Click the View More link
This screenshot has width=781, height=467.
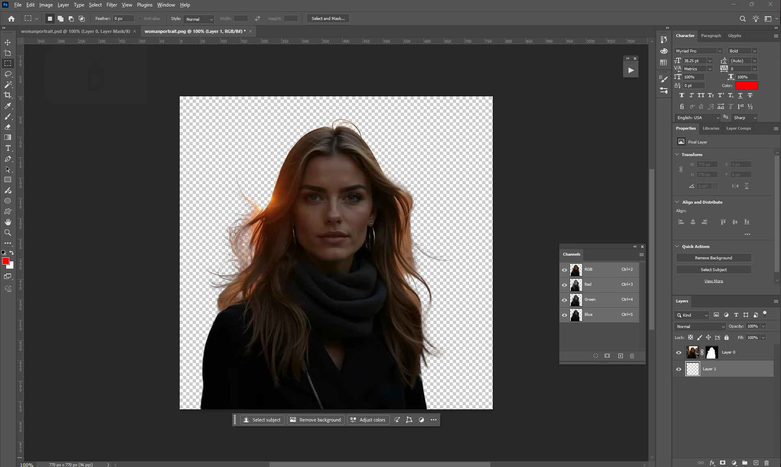(714, 281)
